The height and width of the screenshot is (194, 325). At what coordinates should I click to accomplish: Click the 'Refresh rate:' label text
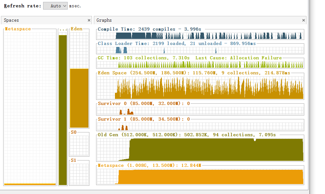(x=22, y=6)
